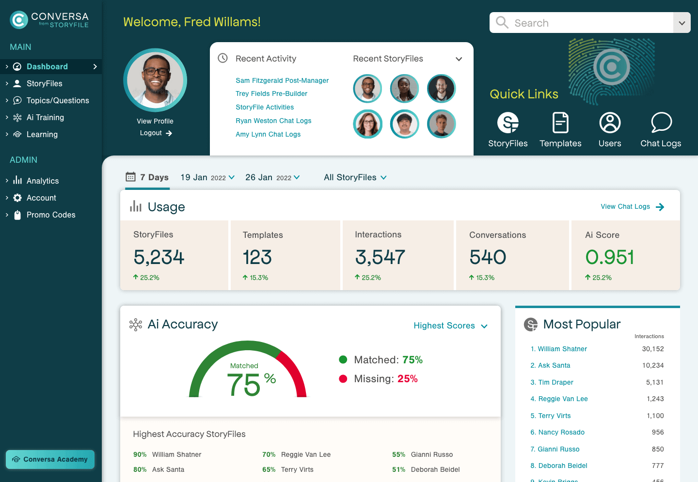
Task: Open the Users quick link icon
Action: (x=610, y=123)
